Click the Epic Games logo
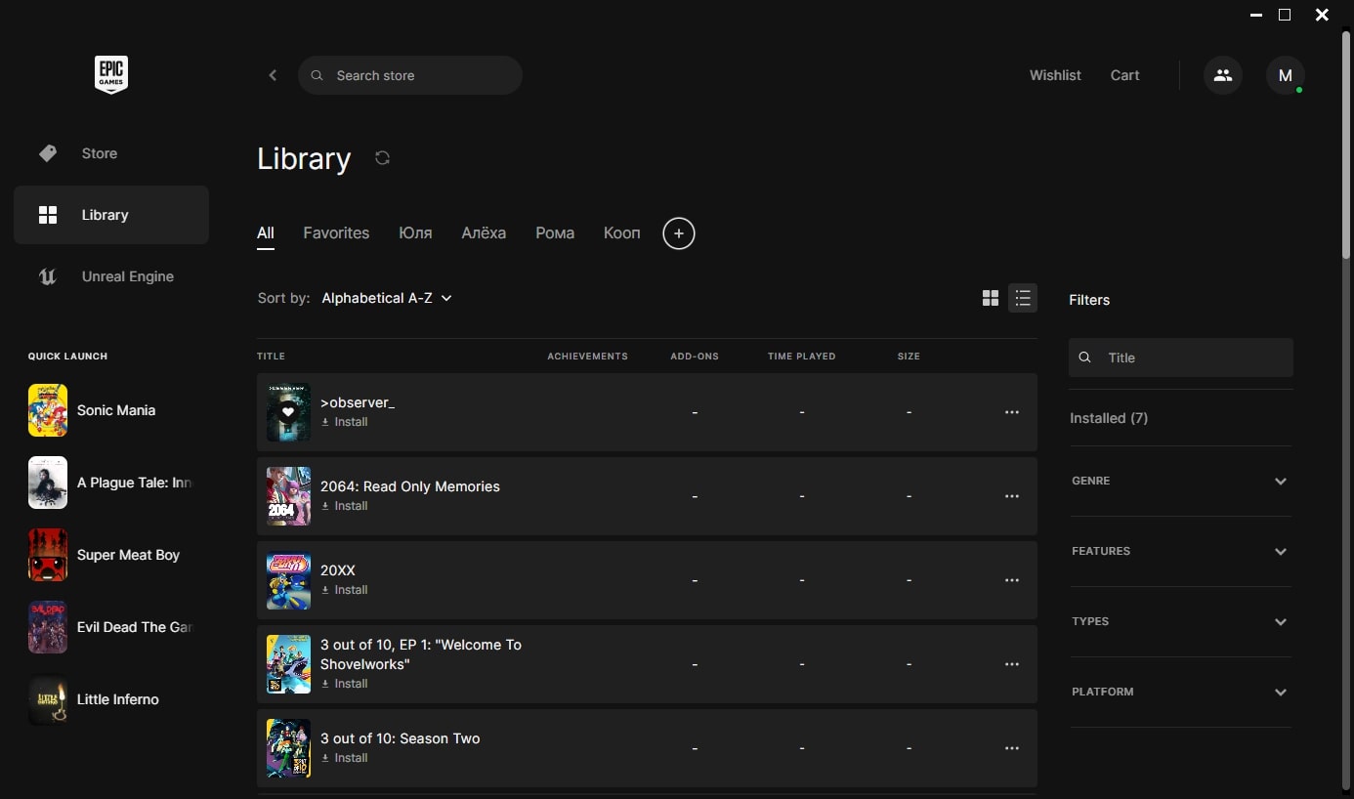 pos(111,75)
